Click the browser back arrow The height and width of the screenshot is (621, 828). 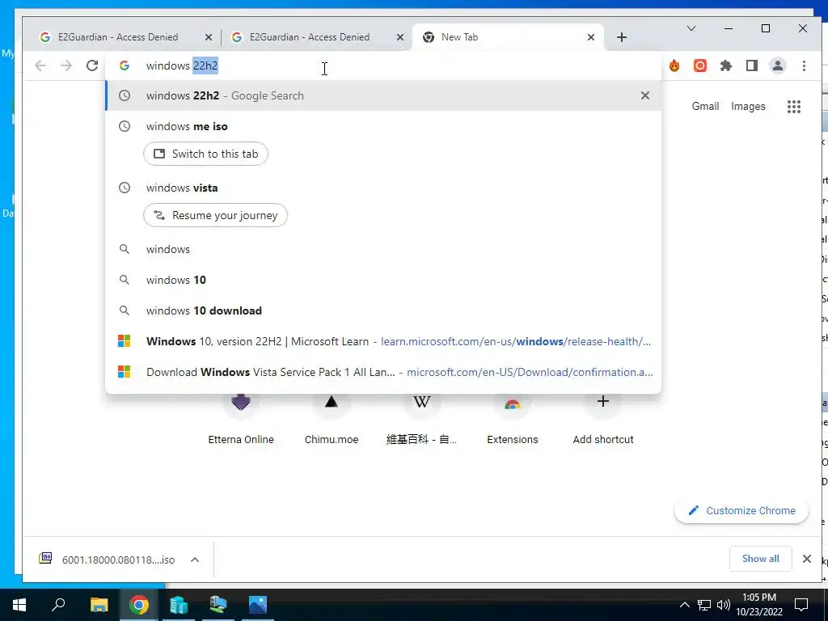(40, 65)
